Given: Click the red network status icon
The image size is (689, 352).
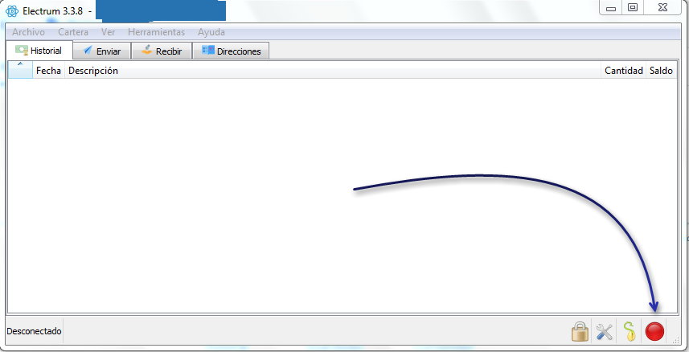Looking at the screenshot, I should (x=654, y=331).
